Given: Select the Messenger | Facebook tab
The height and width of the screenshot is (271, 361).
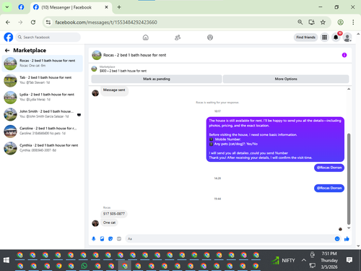Looking at the screenshot, I should pyautogui.click(x=71, y=7).
